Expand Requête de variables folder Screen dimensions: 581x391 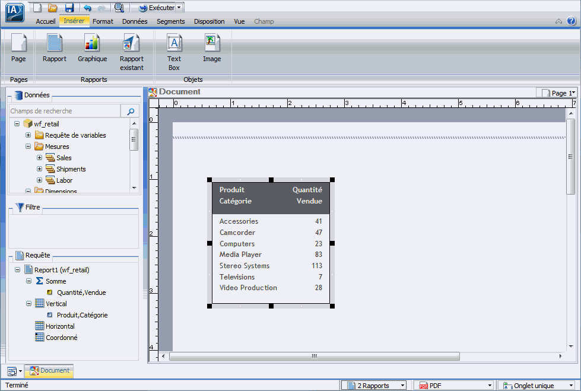point(28,135)
